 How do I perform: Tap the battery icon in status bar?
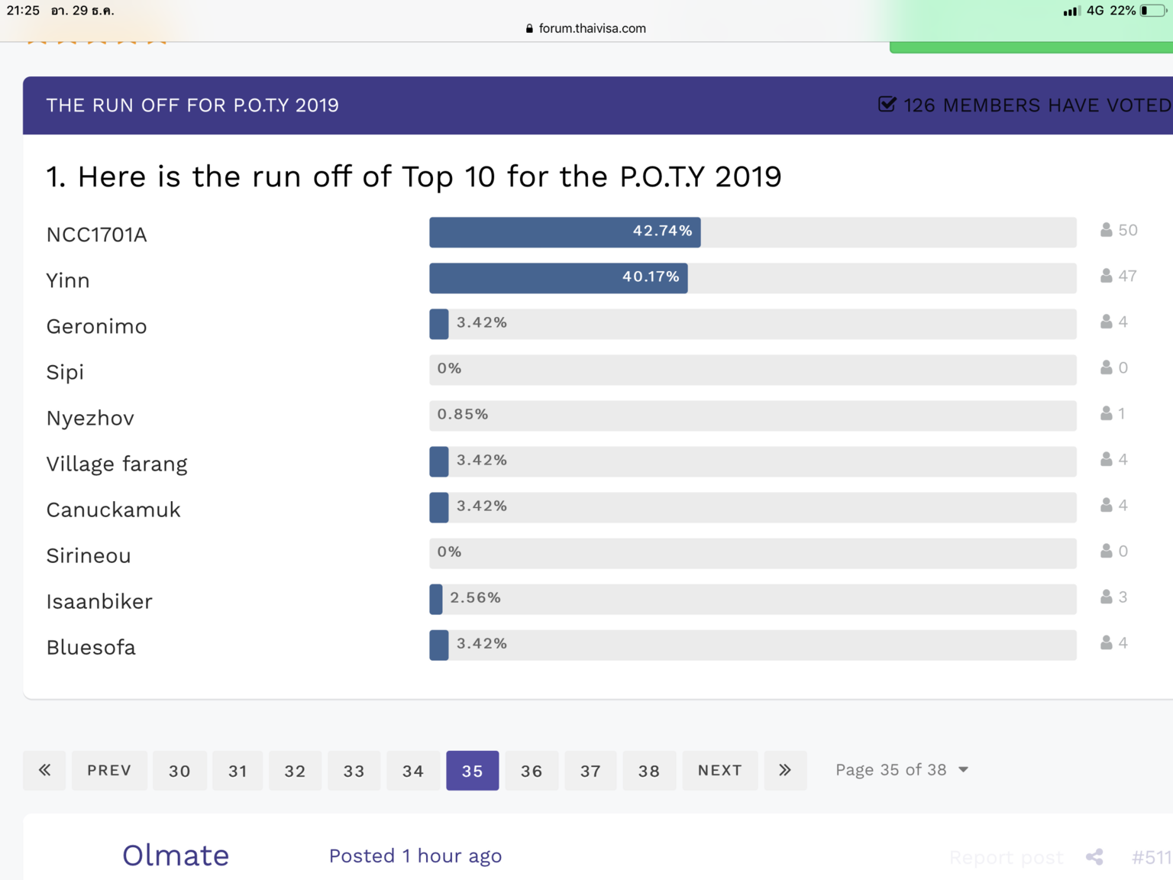[1152, 11]
